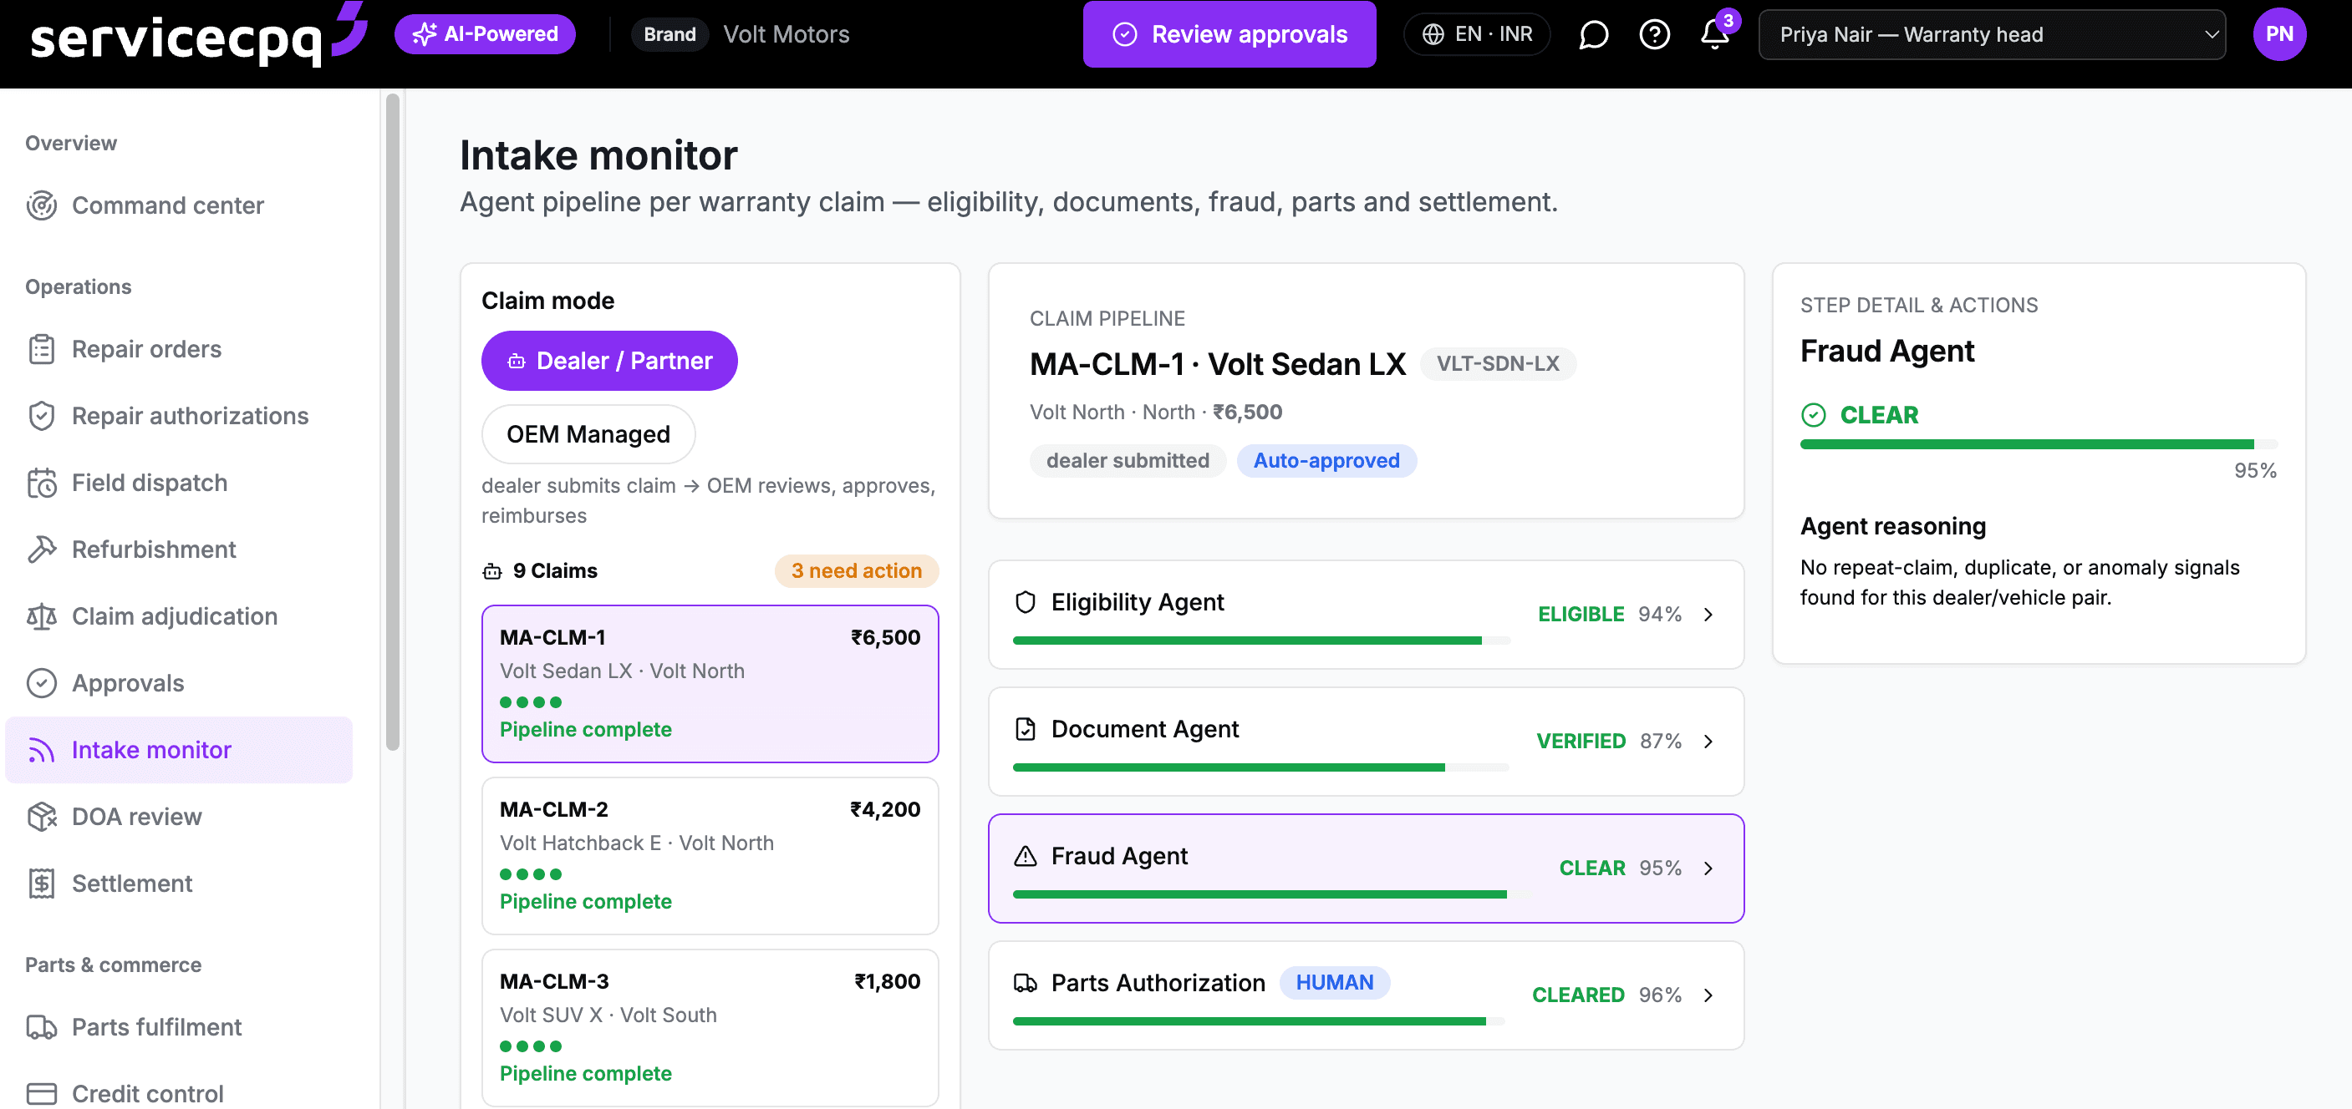2352x1109 pixels.
Task: Expand the Document Agent chevron
Action: pyautogui.click(x=1708, y=742)
